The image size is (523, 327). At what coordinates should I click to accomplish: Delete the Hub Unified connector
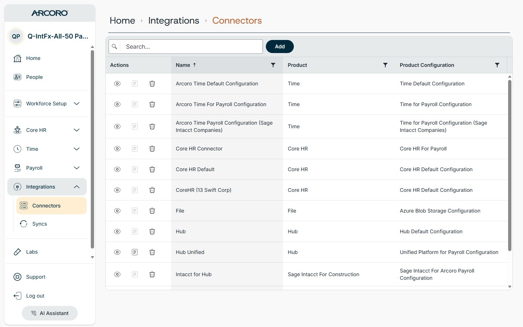(152, 252)
